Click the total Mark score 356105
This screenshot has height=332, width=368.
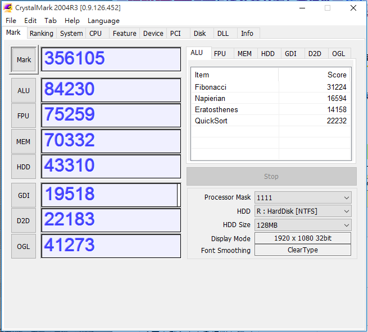click(111, 59)
